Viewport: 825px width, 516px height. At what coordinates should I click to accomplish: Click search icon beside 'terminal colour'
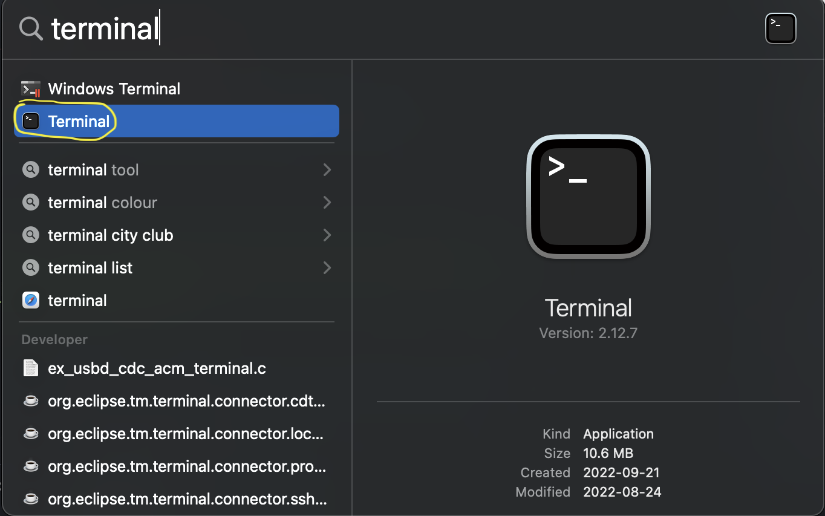point(31,203)
